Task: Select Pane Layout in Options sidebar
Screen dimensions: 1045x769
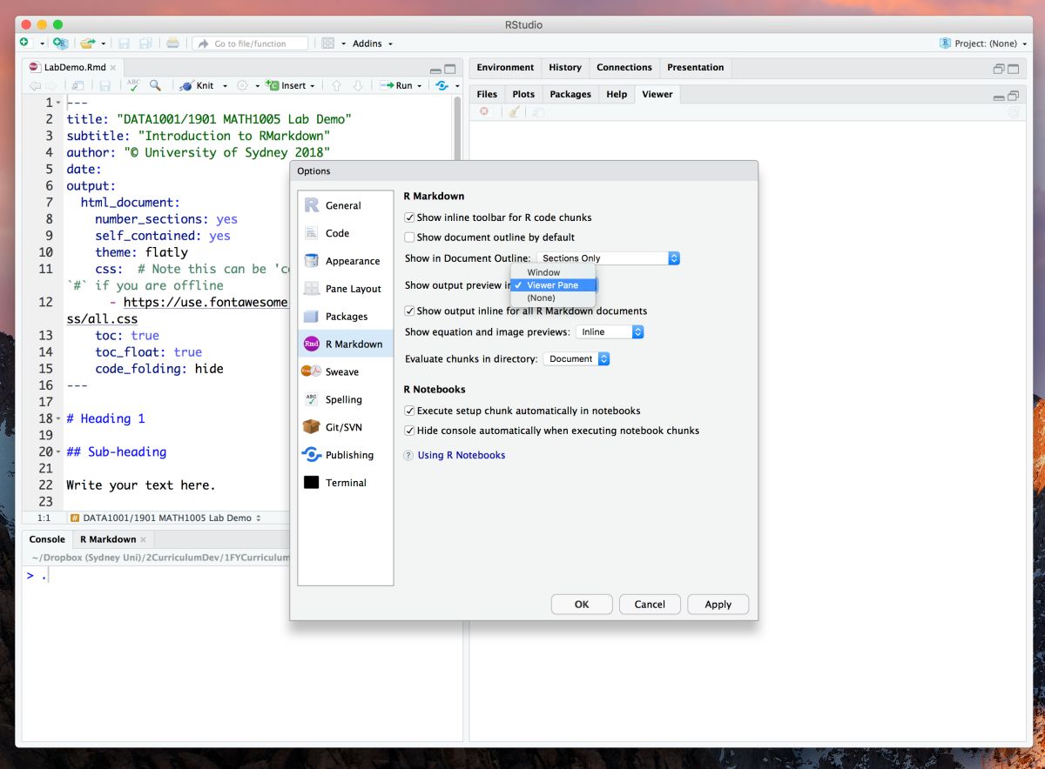Action: pos(345,289)
